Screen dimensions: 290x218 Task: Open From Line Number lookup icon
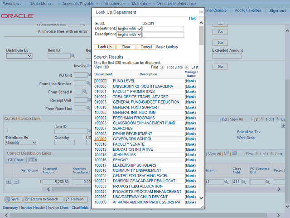click(88, 84)
